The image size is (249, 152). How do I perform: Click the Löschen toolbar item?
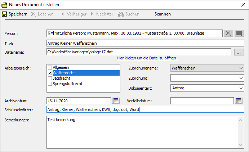tap(42, 14)
